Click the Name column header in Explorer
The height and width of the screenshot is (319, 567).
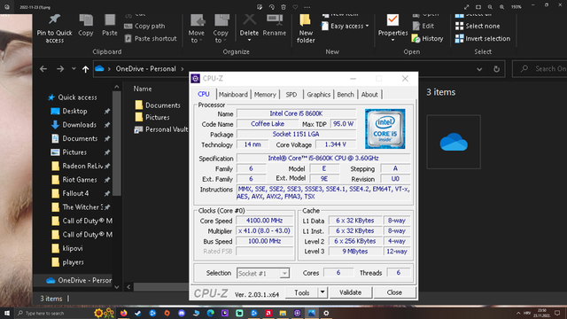(x=143, y=89)
